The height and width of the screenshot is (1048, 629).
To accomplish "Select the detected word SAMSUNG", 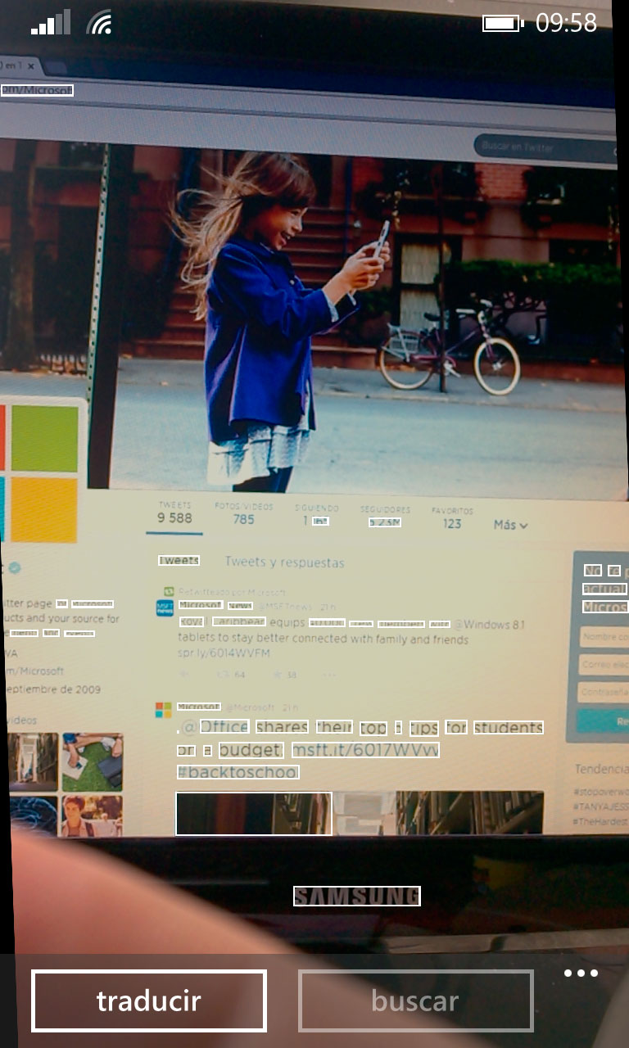I will (357, 897).
